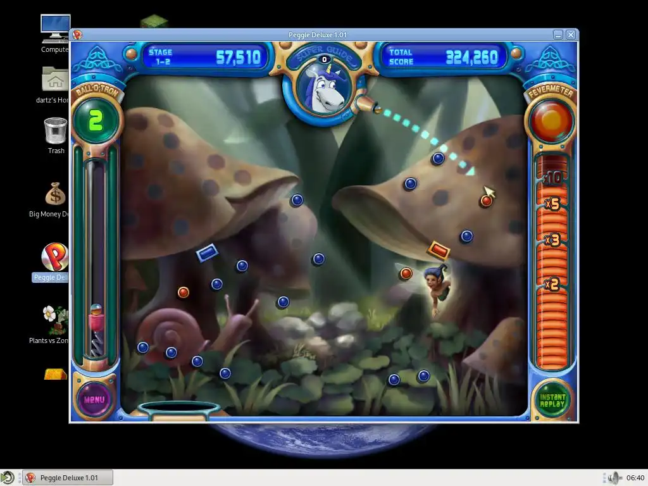Open dartz's Home folder icon

click(x=54, y=85)
